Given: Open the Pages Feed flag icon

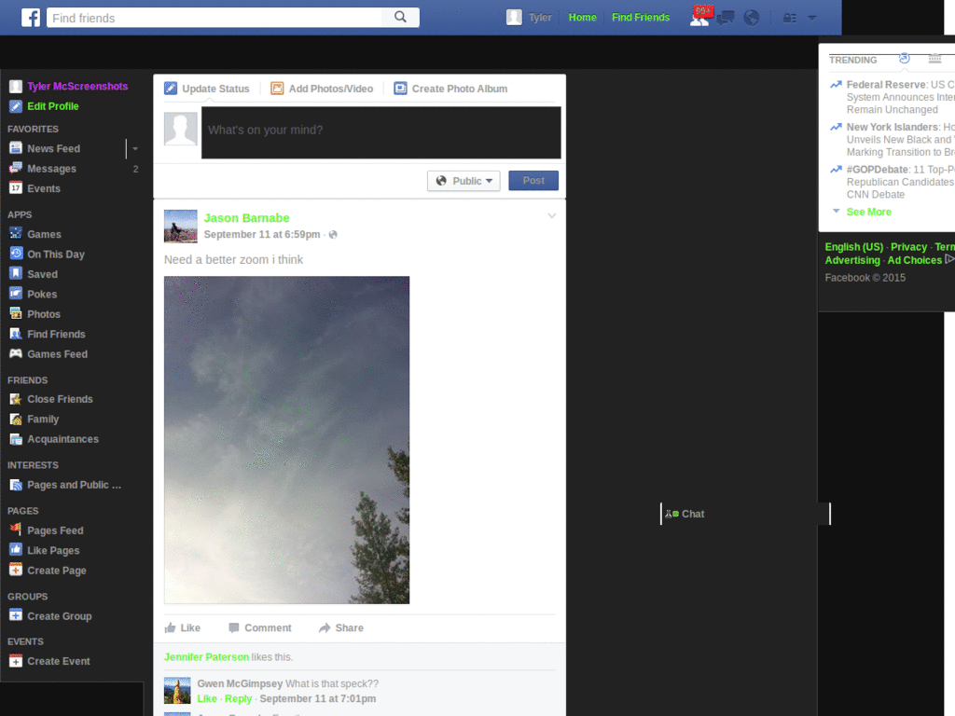Looking at the screenshot, I should 16,530.
